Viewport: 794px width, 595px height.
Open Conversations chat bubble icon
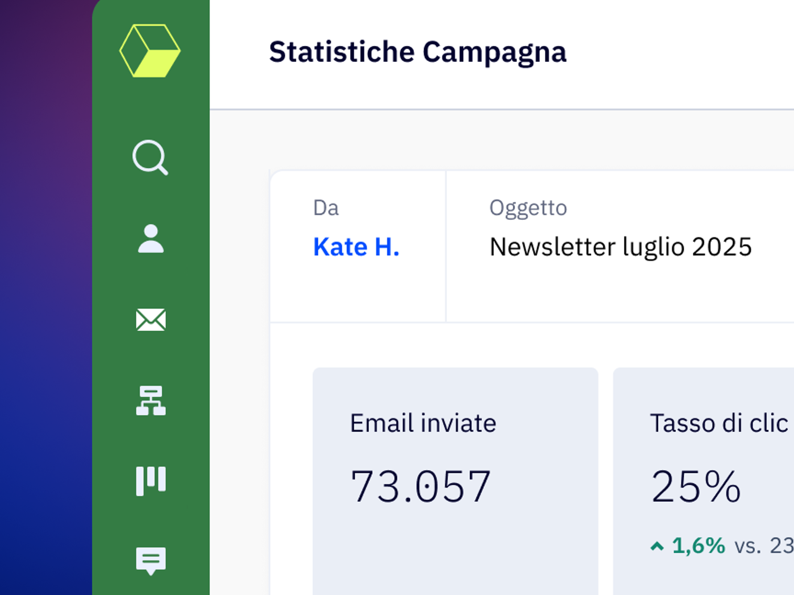pos(151,560)
